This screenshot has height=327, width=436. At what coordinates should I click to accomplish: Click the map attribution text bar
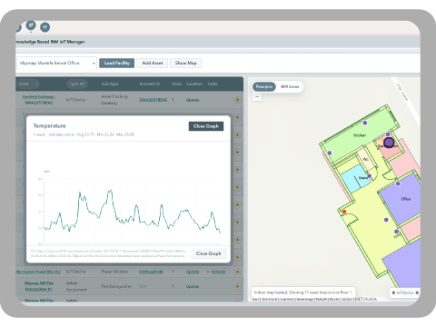[314, 299]
